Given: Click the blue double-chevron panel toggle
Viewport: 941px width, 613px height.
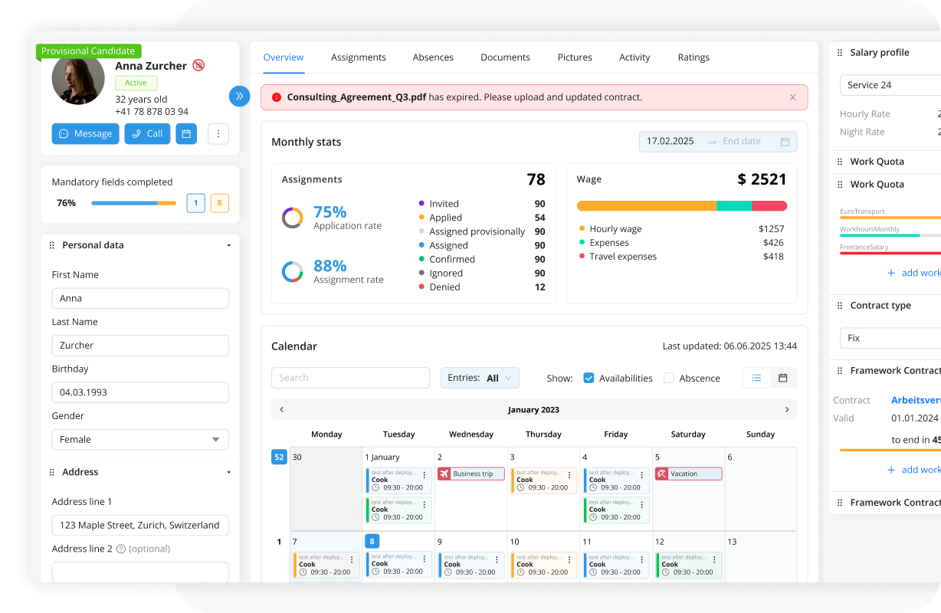Looking at the screenshot, I should (239, 96).
